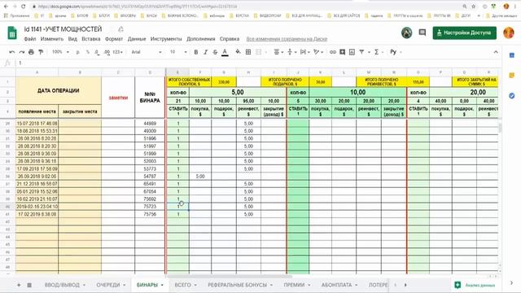The height and width of the screenshot is (293, 521).
Task: Star the document title
Action: click(112, 29)
